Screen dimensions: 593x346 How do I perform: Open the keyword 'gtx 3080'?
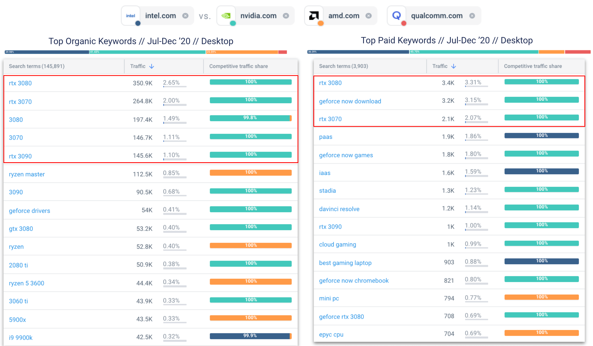pyautogui.click(x=21, y=229)
